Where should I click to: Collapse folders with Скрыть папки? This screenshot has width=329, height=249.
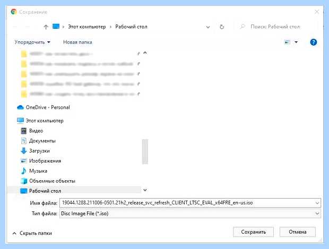click(32, 233)
